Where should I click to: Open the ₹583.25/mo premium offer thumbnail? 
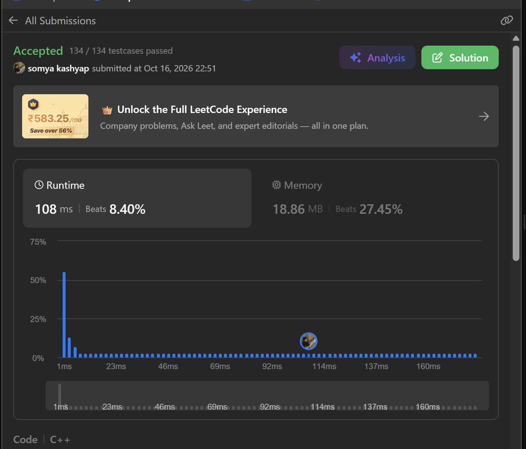pos(55,116)
